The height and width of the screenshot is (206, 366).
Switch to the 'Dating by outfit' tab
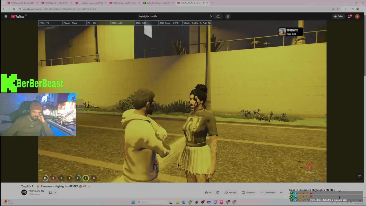click(57, 3)
